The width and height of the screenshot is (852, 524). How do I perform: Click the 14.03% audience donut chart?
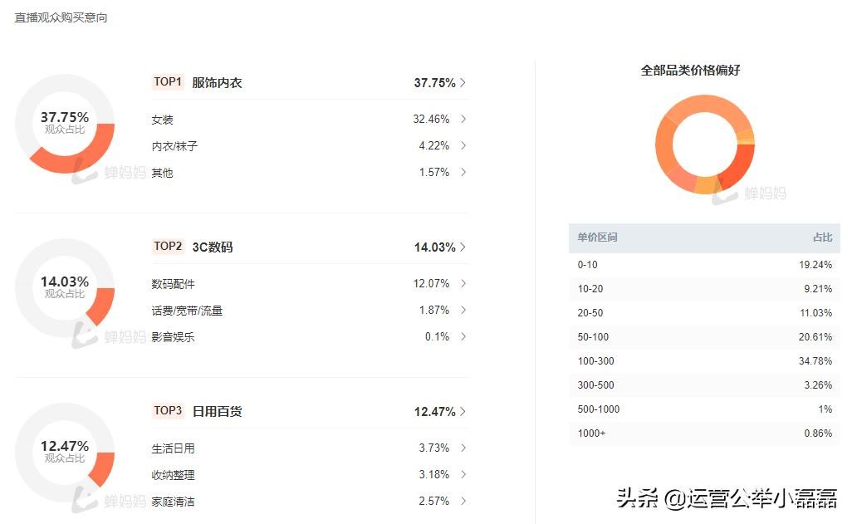[x=65, y=288]
